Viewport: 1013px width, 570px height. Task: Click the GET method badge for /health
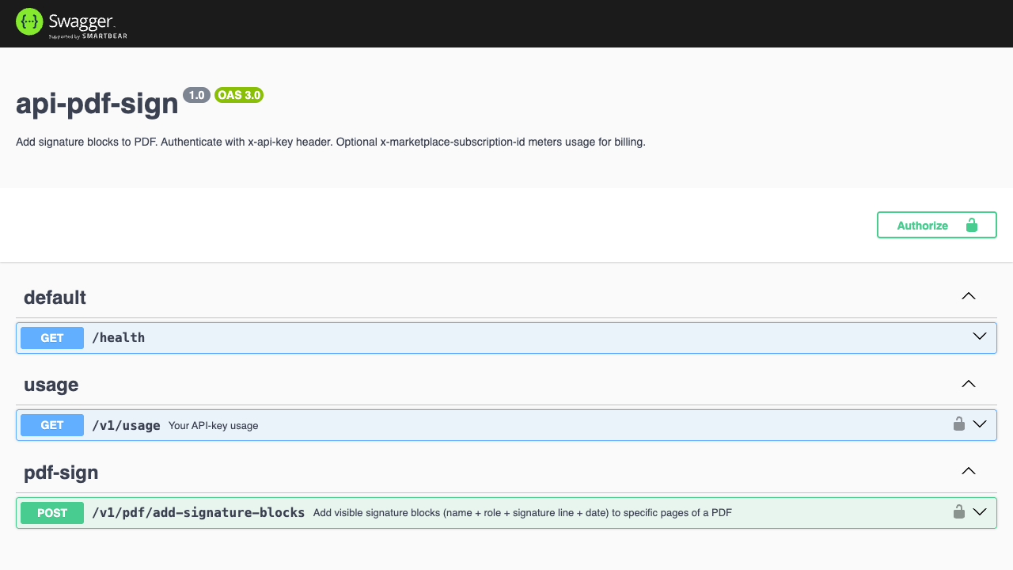(52, 338)
